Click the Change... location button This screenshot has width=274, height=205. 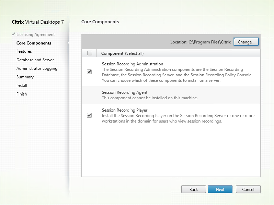246,42
